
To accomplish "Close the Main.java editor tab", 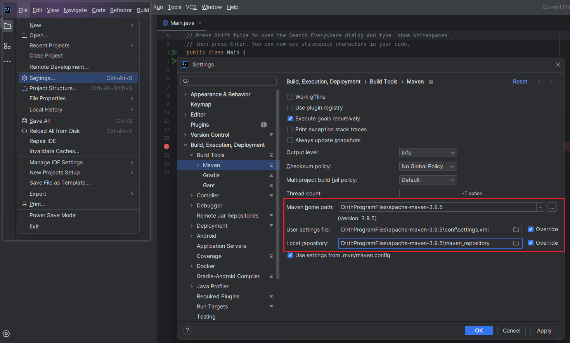I will [x=200, y=23].
